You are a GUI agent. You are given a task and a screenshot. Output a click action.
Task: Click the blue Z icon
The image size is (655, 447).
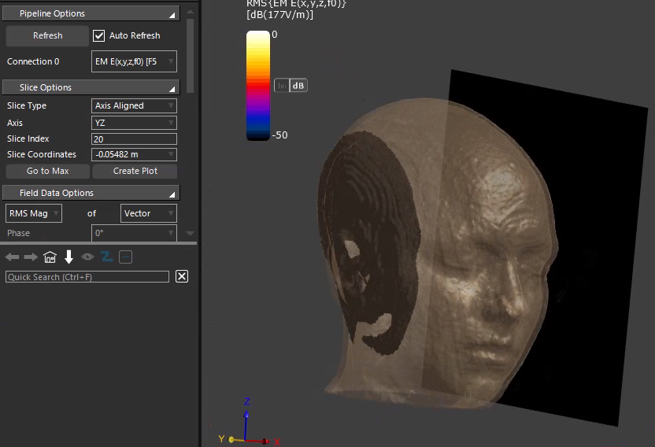pos(107,257)
